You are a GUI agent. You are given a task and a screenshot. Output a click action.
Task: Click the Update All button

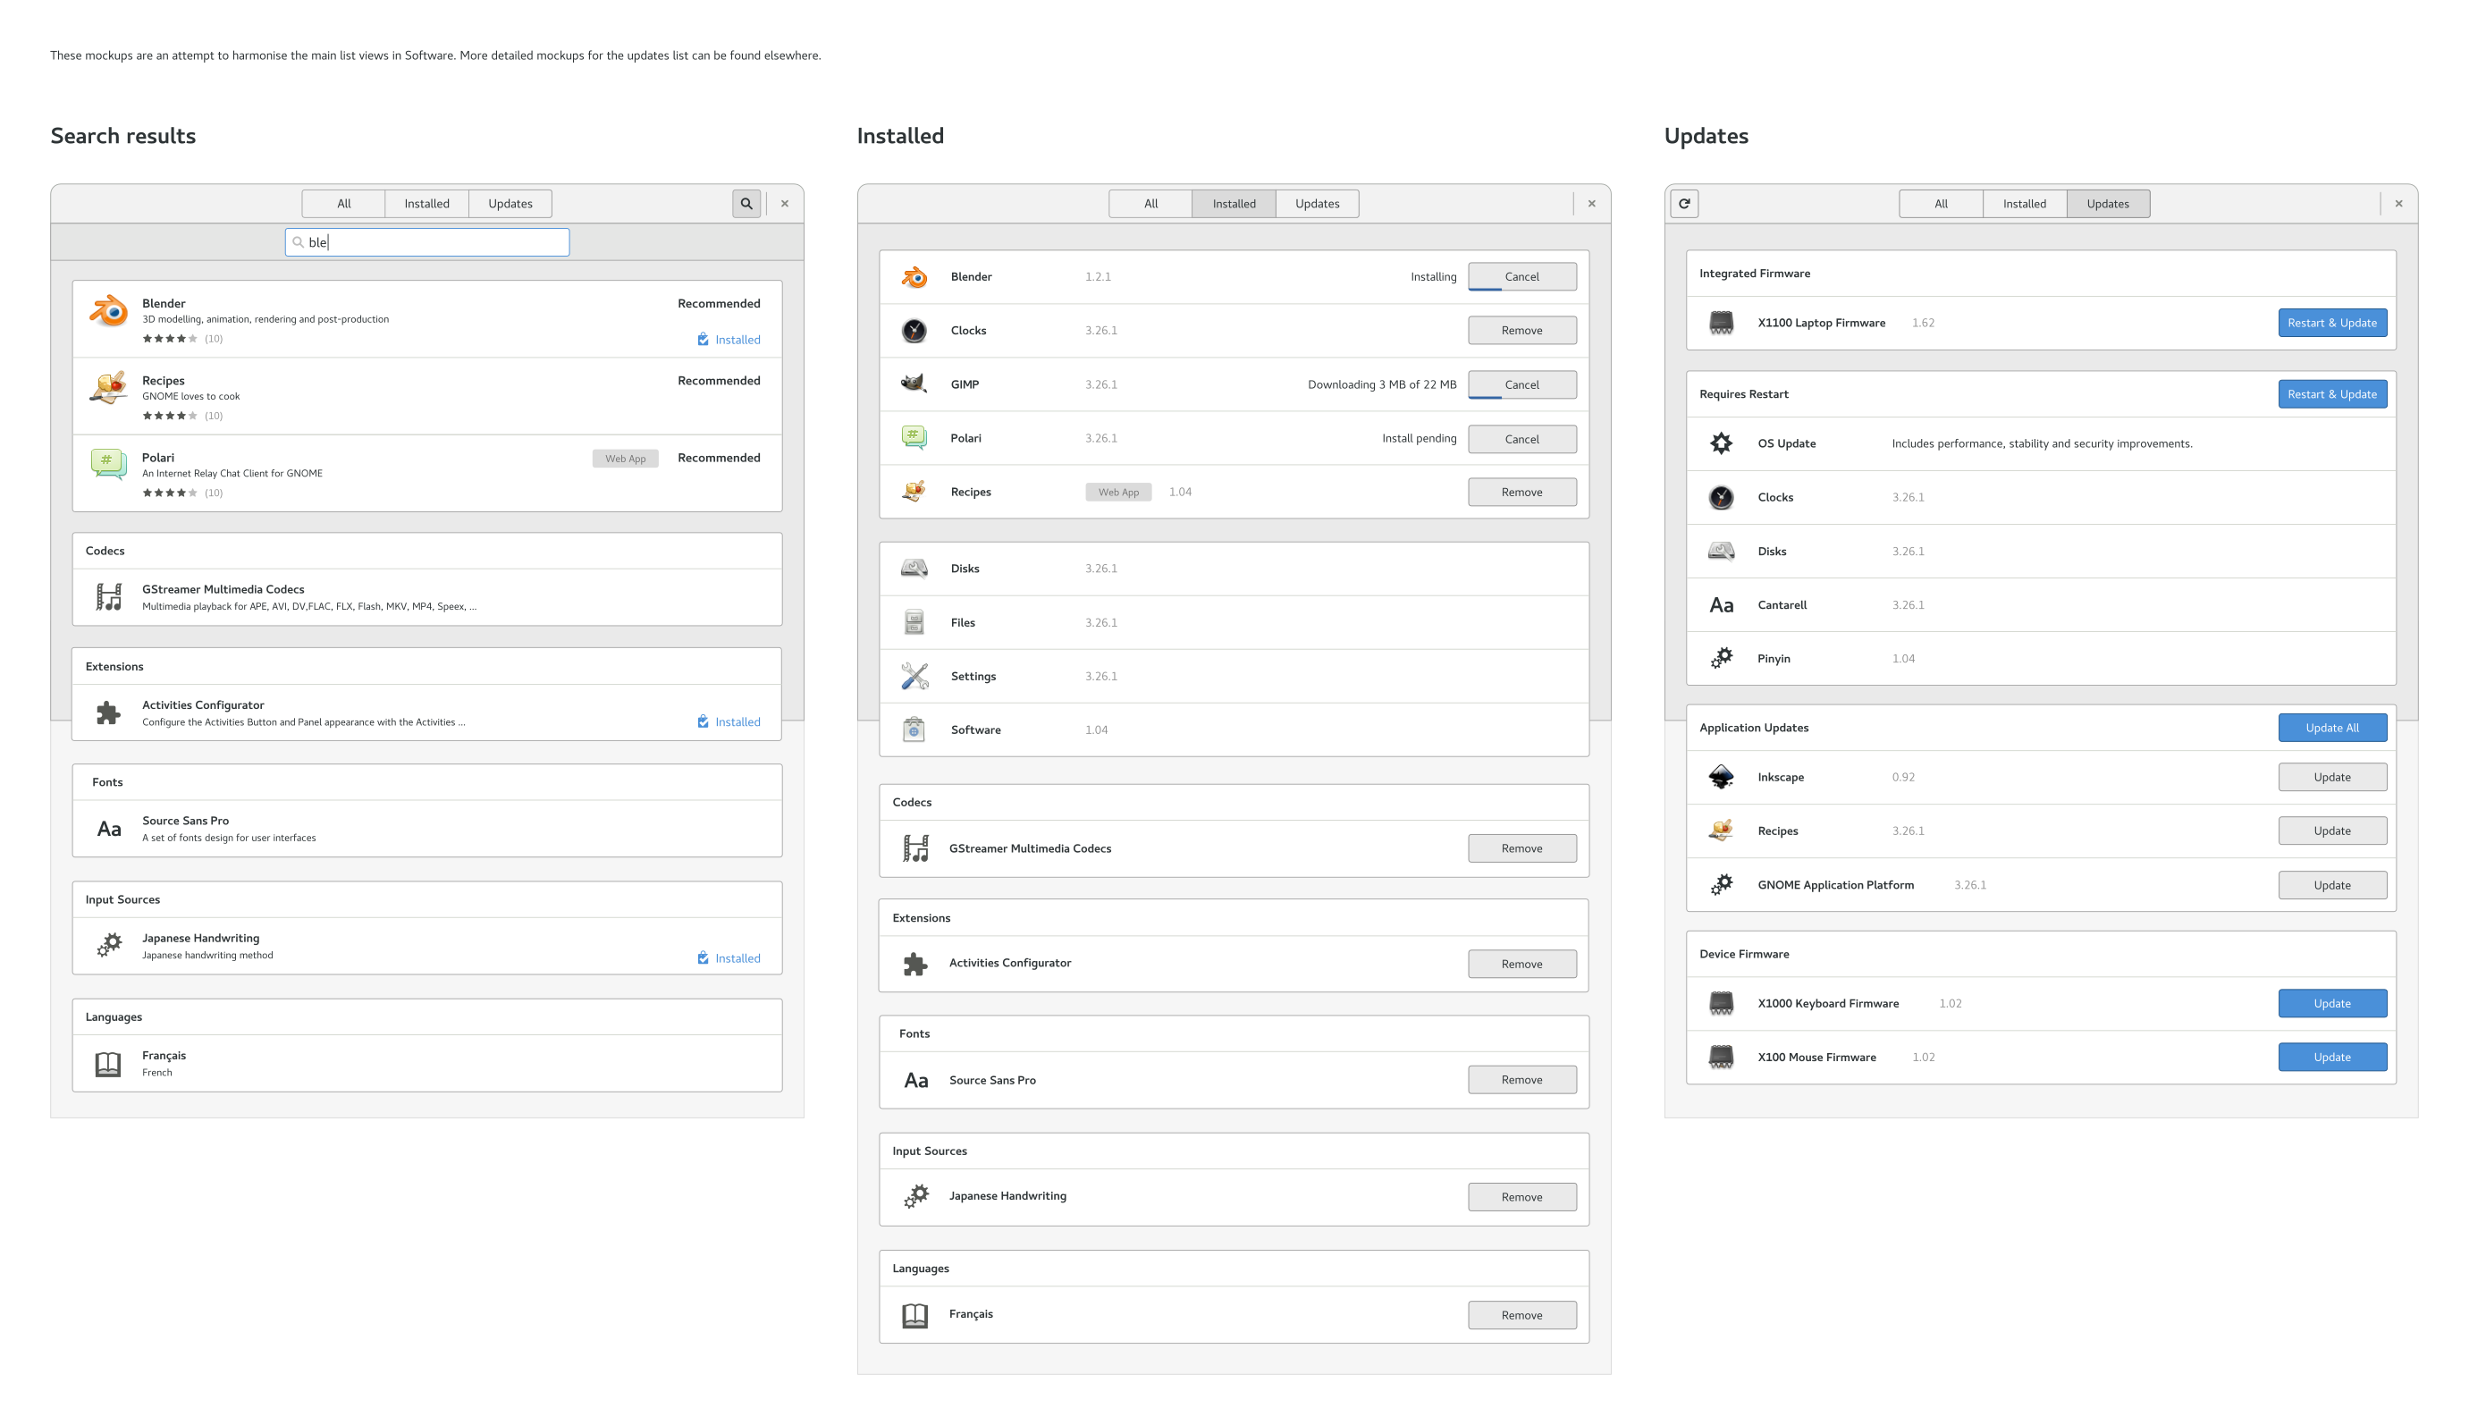point(2331,729)
